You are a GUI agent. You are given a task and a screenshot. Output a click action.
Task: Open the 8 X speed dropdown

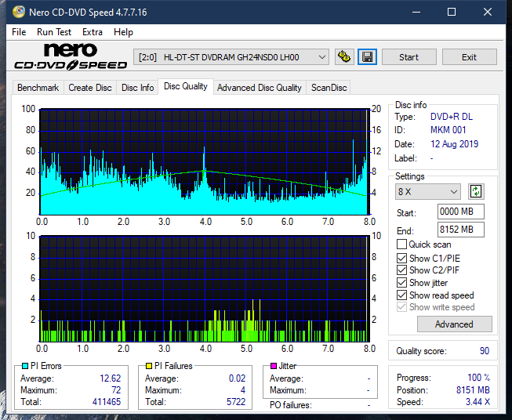click(428, 191)
